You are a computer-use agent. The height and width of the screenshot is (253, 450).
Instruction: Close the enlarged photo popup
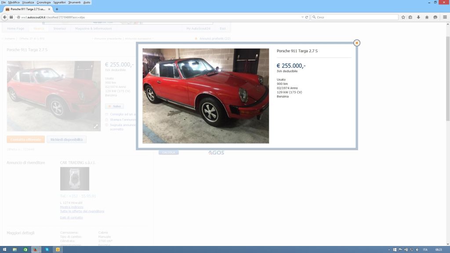[x=356, y=43]
